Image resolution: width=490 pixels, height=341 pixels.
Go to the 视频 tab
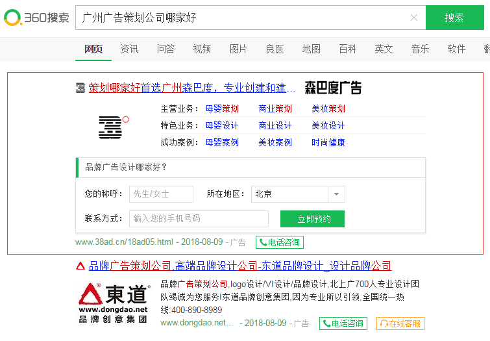click(202, 49)
